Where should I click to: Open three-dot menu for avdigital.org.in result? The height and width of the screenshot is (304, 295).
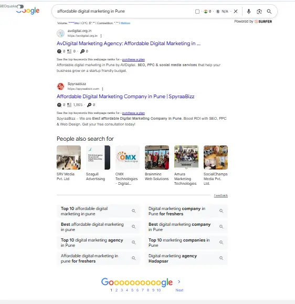pyautogui.click(x=101, y=36)
